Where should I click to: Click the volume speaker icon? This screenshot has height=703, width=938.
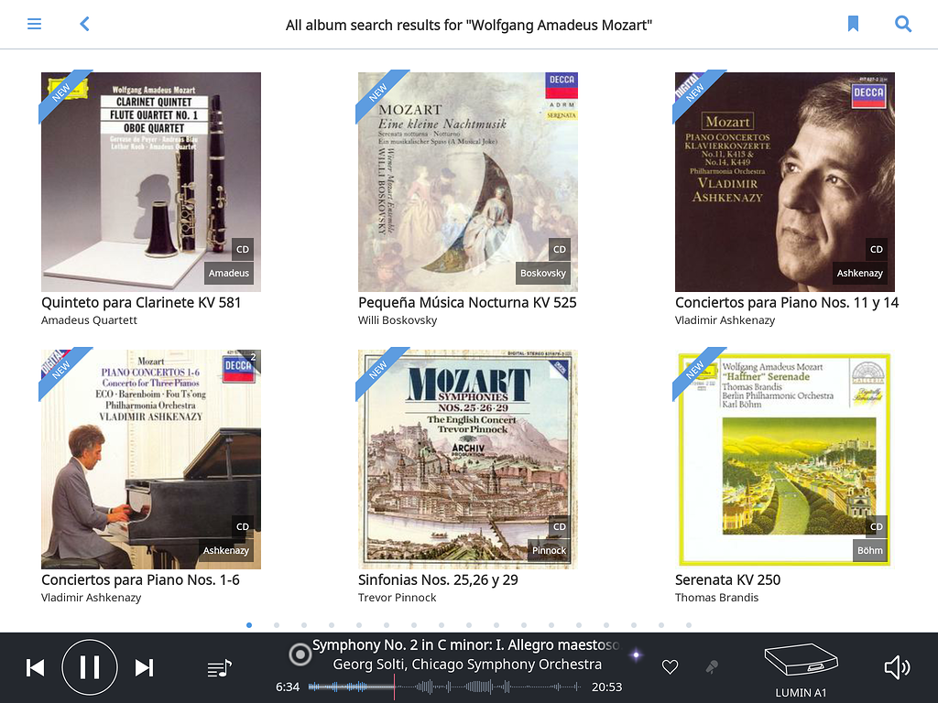(x=896, y=667)
